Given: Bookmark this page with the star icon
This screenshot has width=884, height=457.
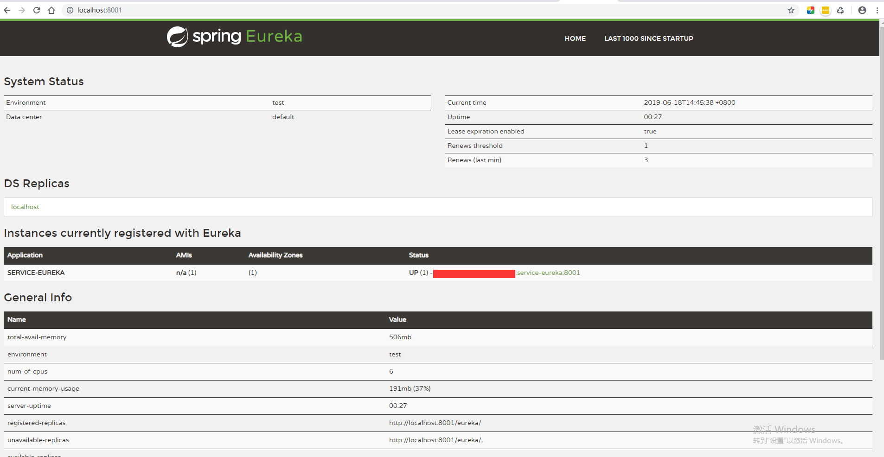Looking at the screenshot, I should pos(791,10).
